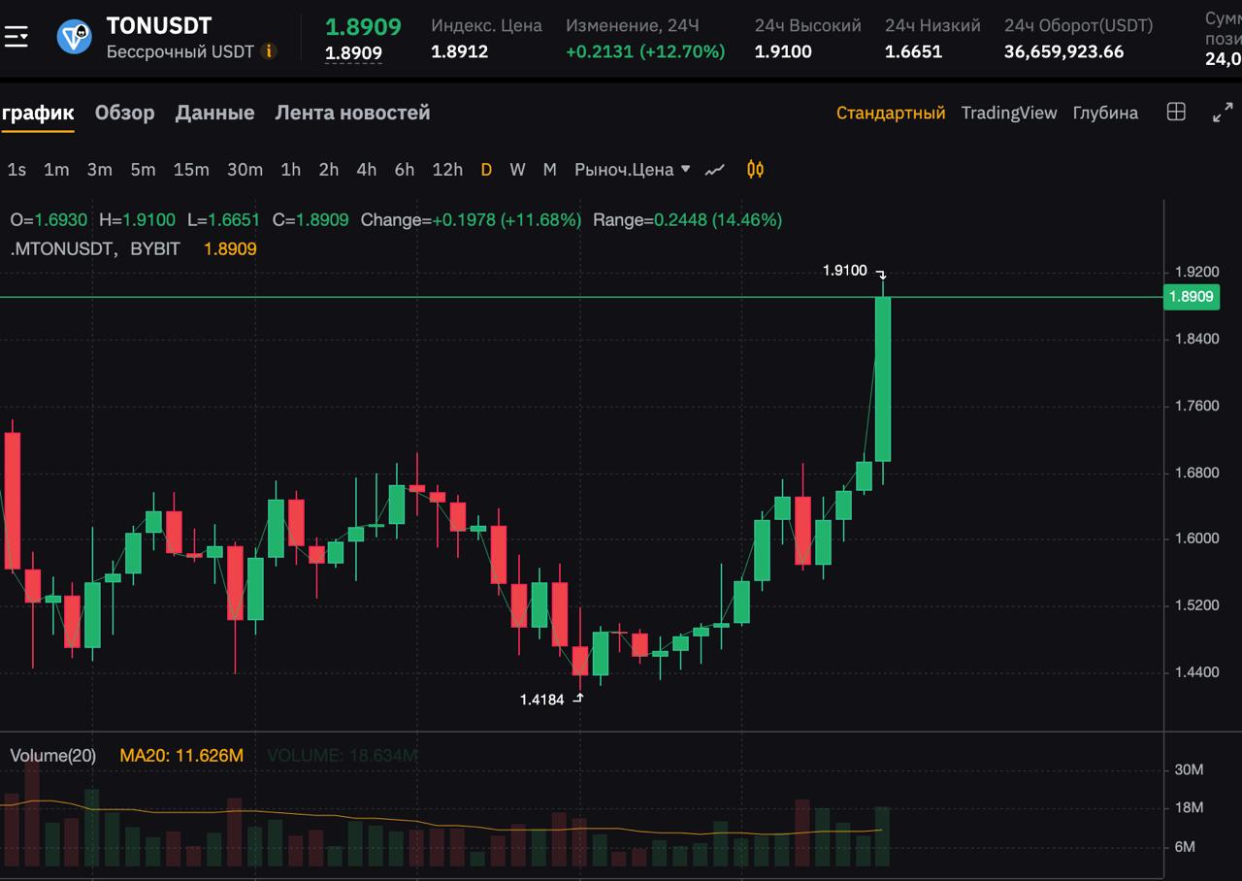Click the TON coin logo
1242x881 pixels.
pos(75,37)
